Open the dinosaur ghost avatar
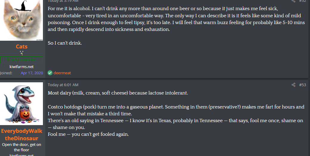 21,104
